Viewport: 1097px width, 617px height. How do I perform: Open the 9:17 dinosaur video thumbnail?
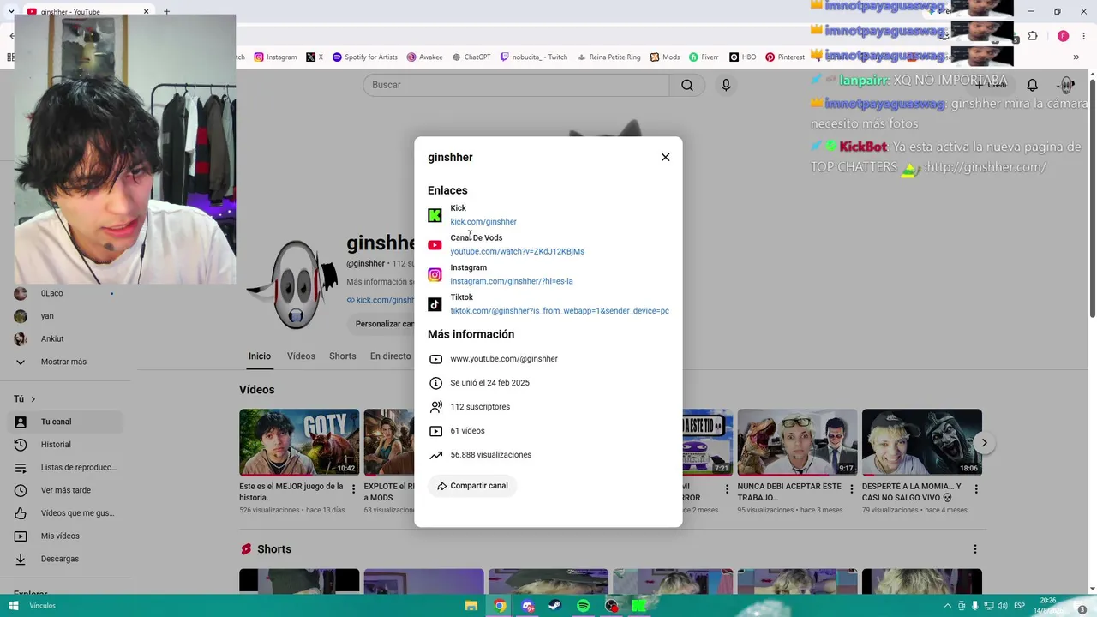click(x=797, y=442)
